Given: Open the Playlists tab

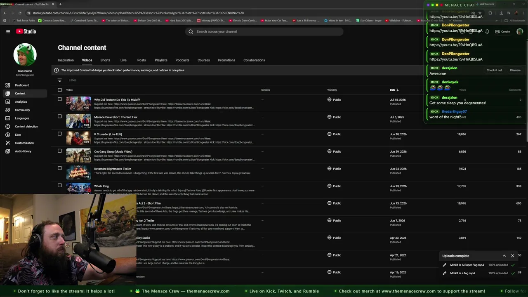Looking at the screenshot, I should [x=161, y=60].
